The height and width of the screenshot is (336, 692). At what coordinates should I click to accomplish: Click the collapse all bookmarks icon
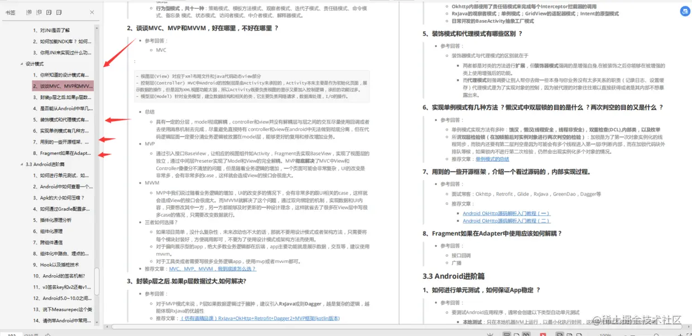pyautogui.click(x=39, y=12)
